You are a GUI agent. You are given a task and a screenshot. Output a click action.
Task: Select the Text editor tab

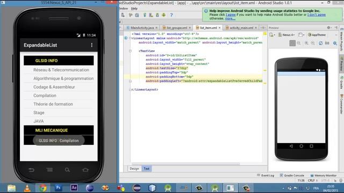pos(146,169)
